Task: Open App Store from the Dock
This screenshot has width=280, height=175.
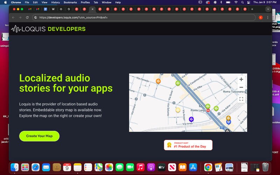Action: (x=193, y=167)
